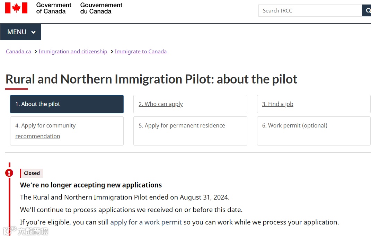Click the Closed status label
Viewport: 371px width, 238px height.
click(32, 173)
